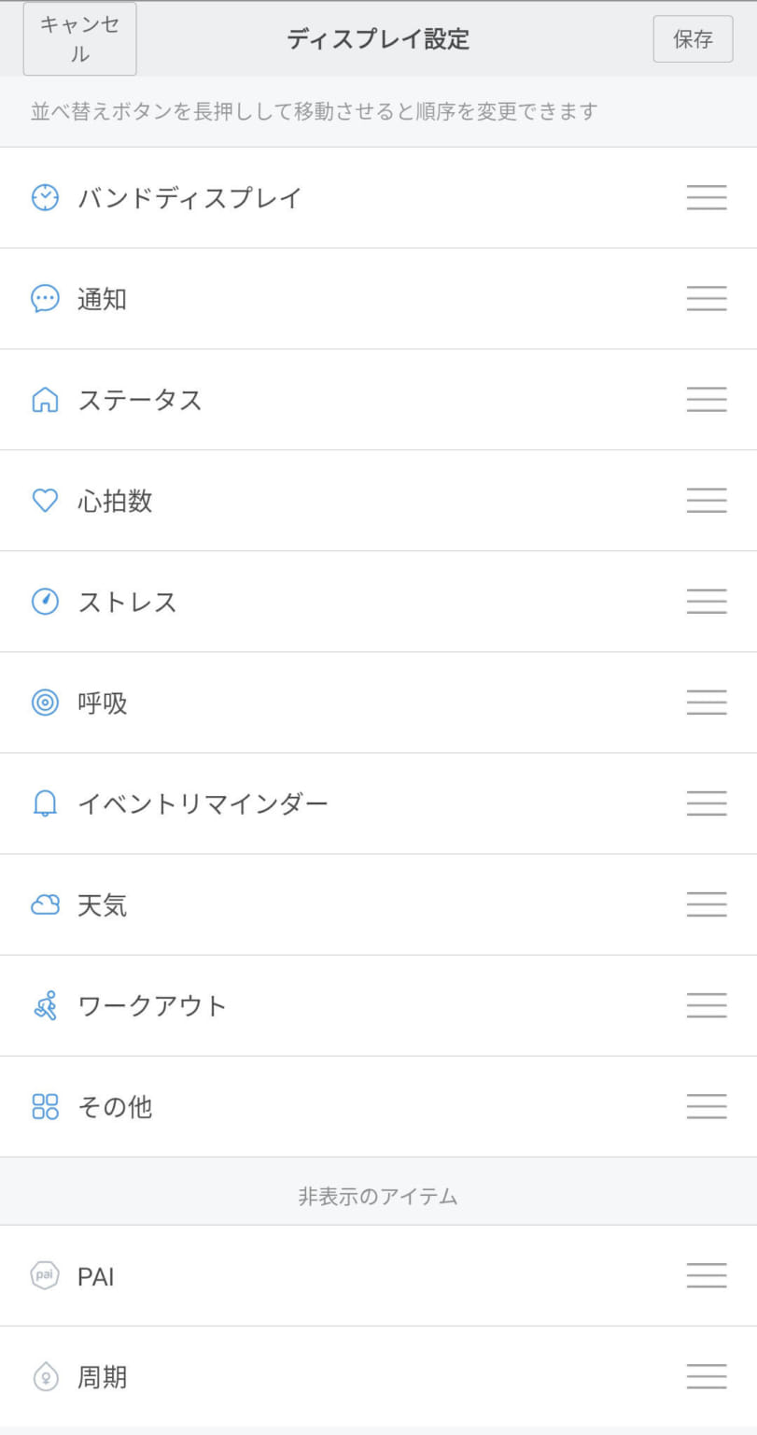This screenshot has width=757, height=1435.
Task: Select the ストレス list item label
Action: click(x=127, y=602)
